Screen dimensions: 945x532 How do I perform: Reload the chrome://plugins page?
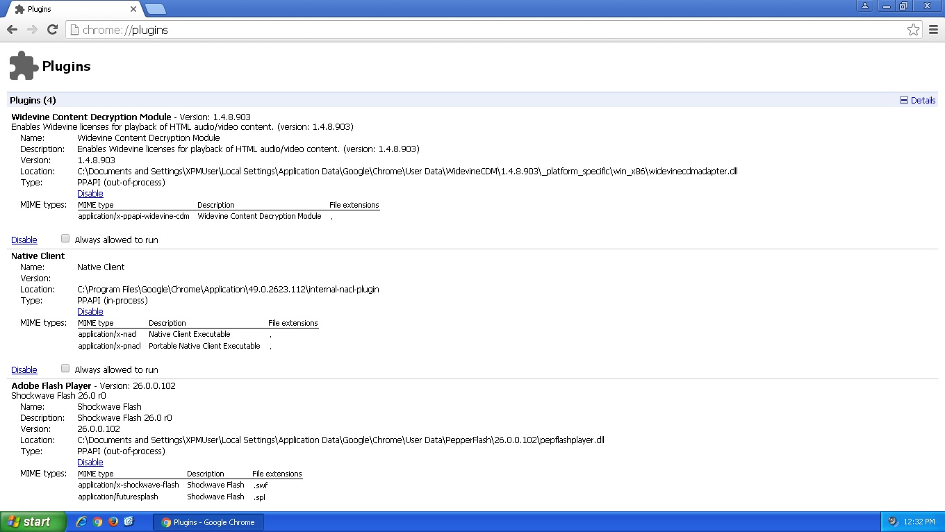pyautogui.click(x=52, y=29)
